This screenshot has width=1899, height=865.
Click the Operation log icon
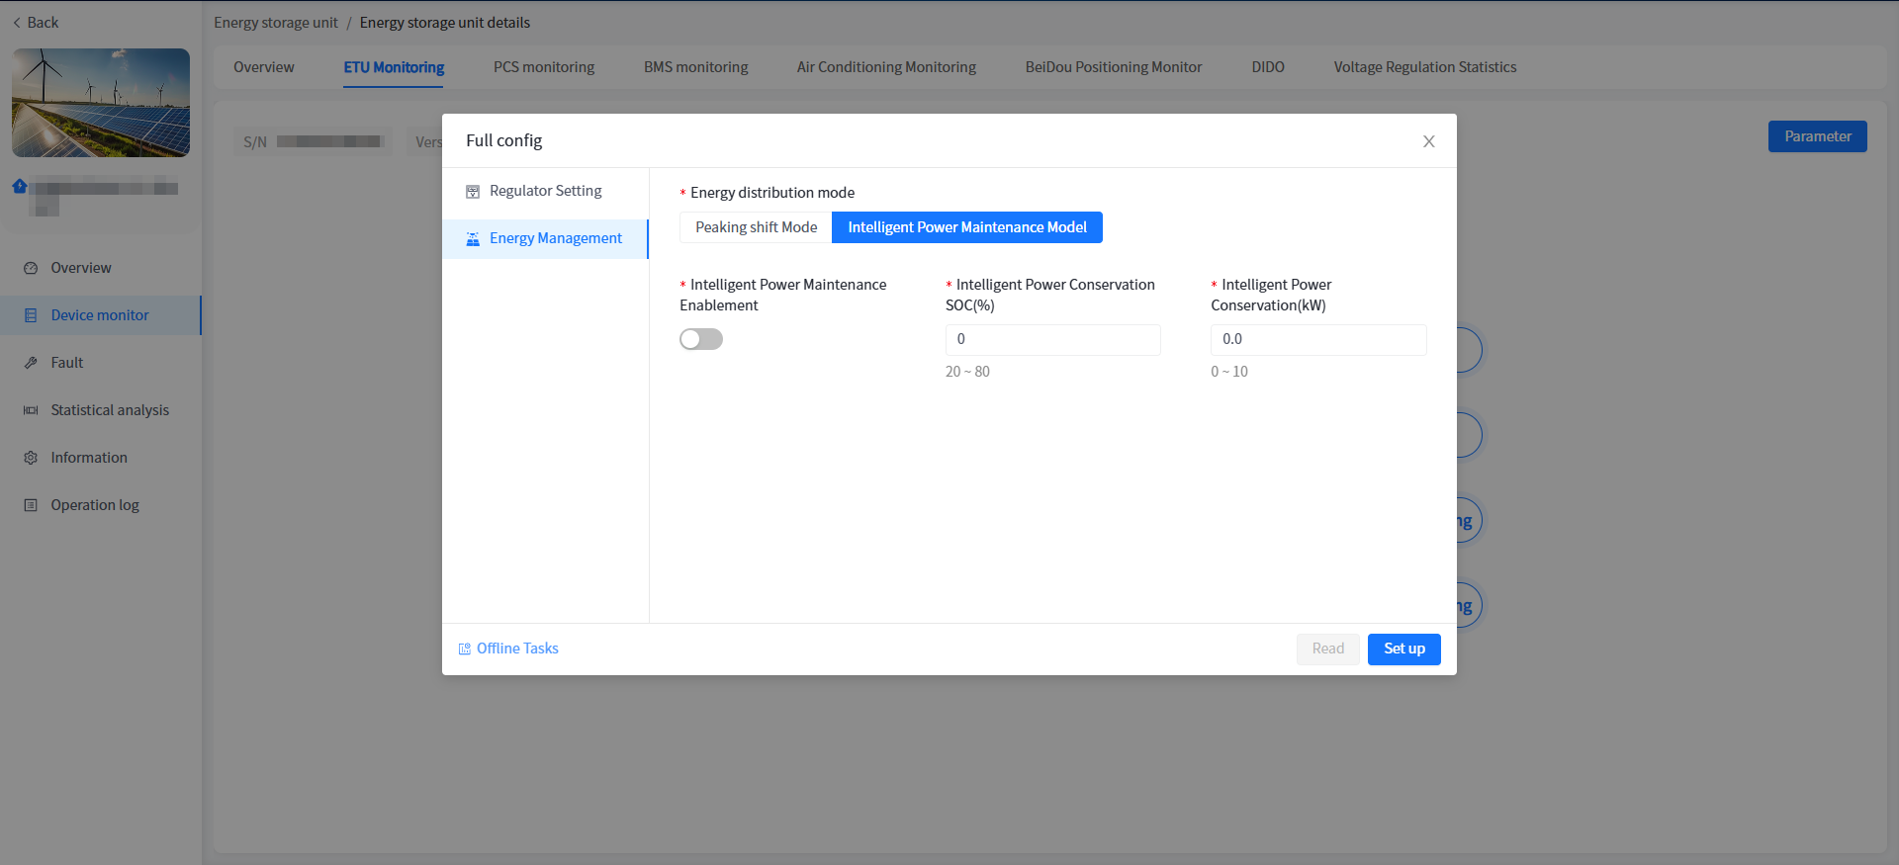coord(31,505)
